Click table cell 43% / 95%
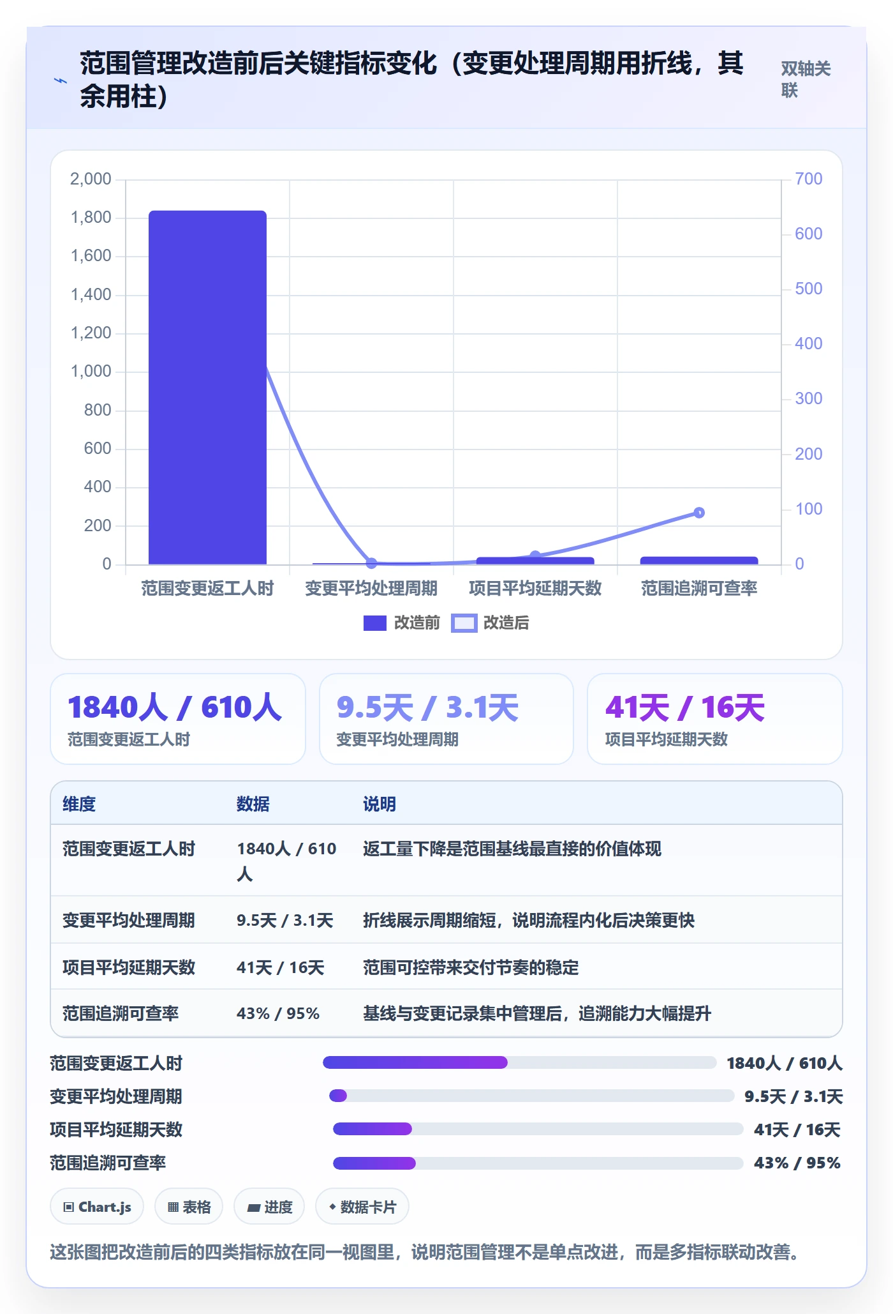This screenshot has width=893, height=1314. [x=278, y=1013]
